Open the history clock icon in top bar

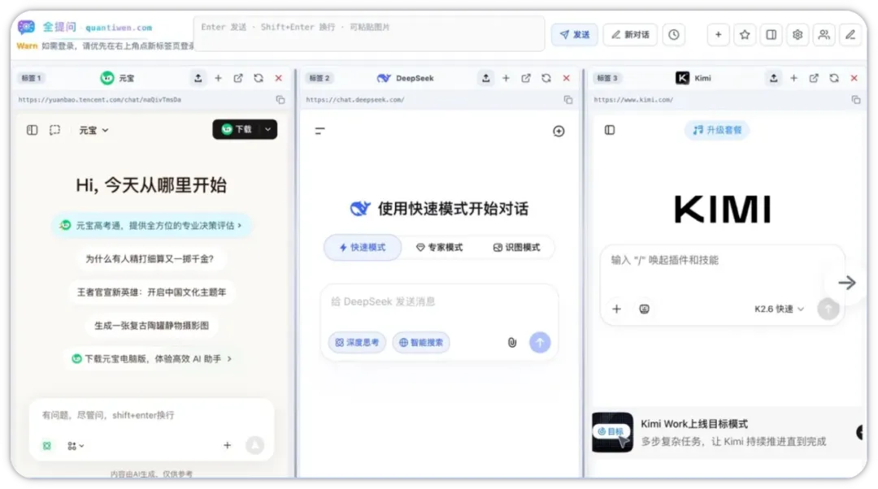coord(674,35)
